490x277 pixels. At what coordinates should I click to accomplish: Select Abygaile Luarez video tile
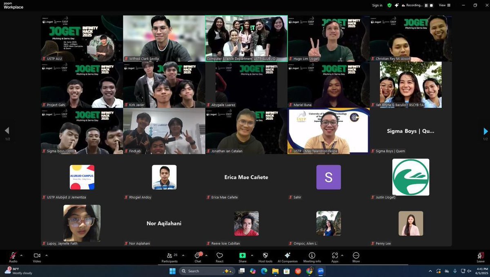246,85
